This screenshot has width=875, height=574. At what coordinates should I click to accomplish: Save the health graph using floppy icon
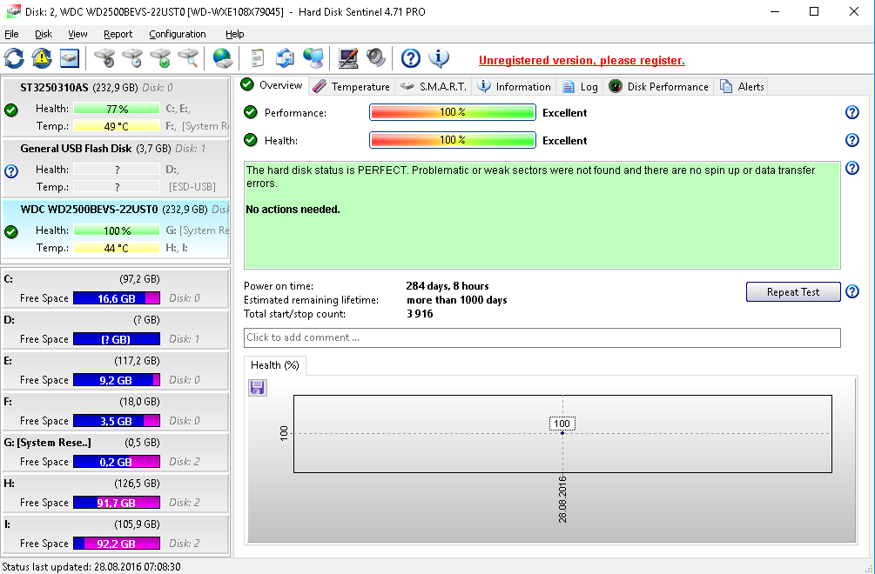click(258, 388)
